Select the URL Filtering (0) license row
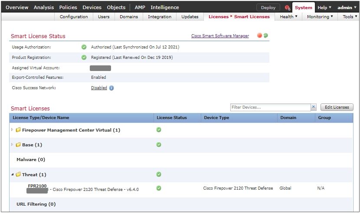The width and height of the screenshot is (360, 213). (x=181, y=204)
